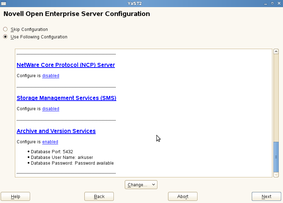Open Storage Management Services (SMS) heading link
Screen dimensions: 283x203
tap(66, 98)
